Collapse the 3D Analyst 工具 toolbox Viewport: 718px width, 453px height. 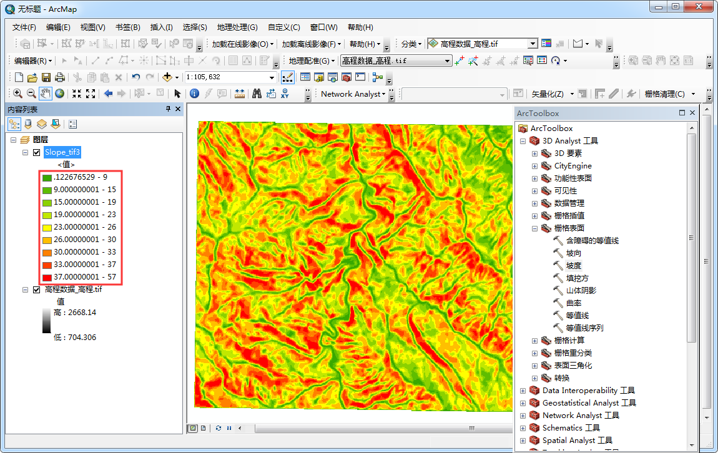pyautogui.click(x=523, y=141)
